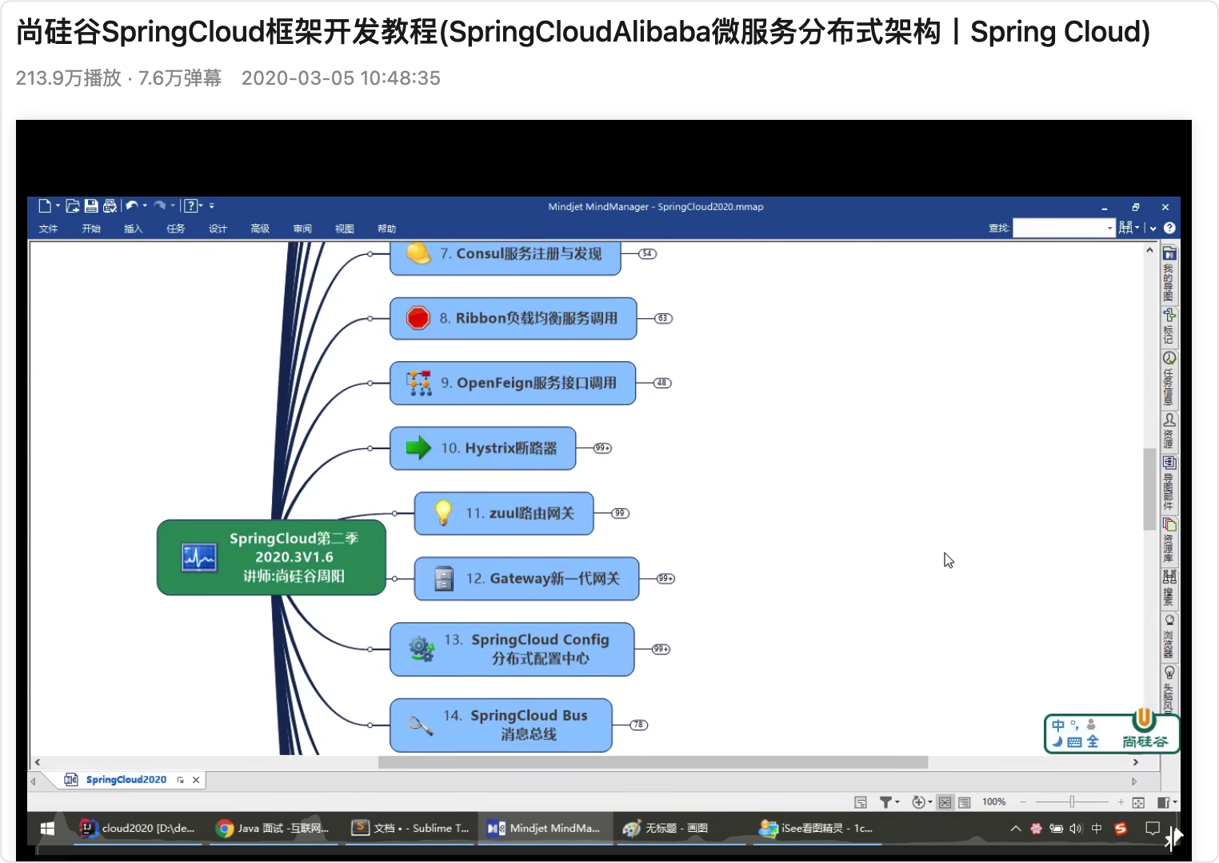The height and width of the screenshot is (863, 1219).
Task: Save the map with the floppy disk icon
Action: (x=91, y=206)
